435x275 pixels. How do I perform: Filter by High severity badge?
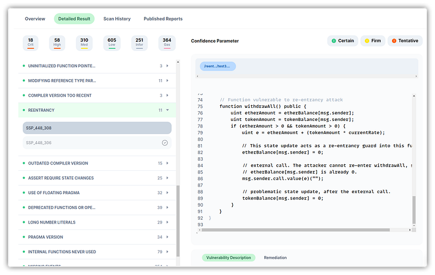click(57, 43)
